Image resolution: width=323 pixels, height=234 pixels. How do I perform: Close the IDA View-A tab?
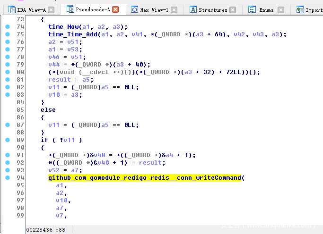tap(51, 9)
